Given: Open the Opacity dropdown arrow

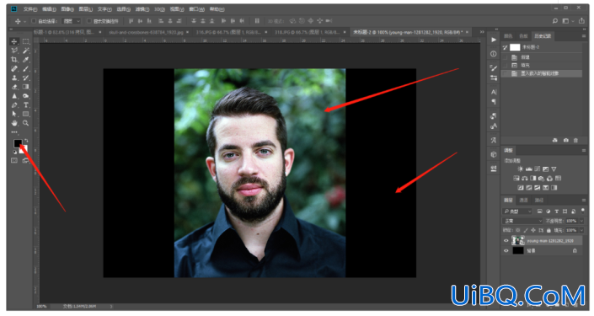Looking at the screenshot, I should coord(581,221).
